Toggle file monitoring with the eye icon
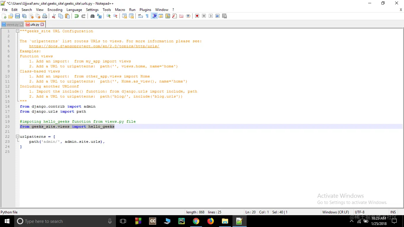 coord(188,16)
